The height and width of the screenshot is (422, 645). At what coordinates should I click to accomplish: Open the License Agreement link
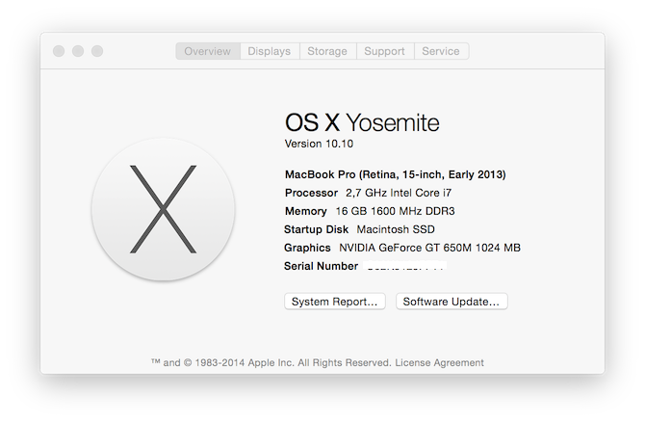439,362
